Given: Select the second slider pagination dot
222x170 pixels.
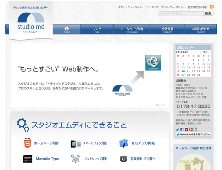Looking at the screenshot, I should [159, 105].
